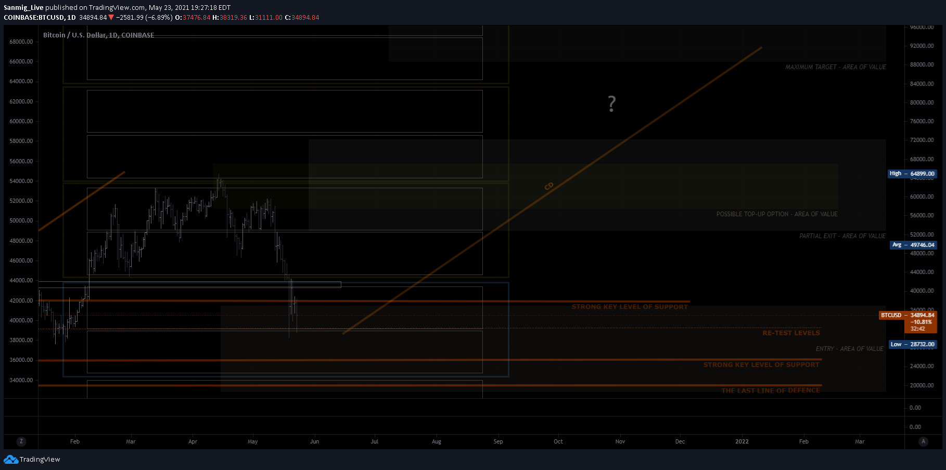Image resolution: width=946 pixels, height=470 pixels.
Task: Click the Sep label on the time axis
Action: (498, 441)
